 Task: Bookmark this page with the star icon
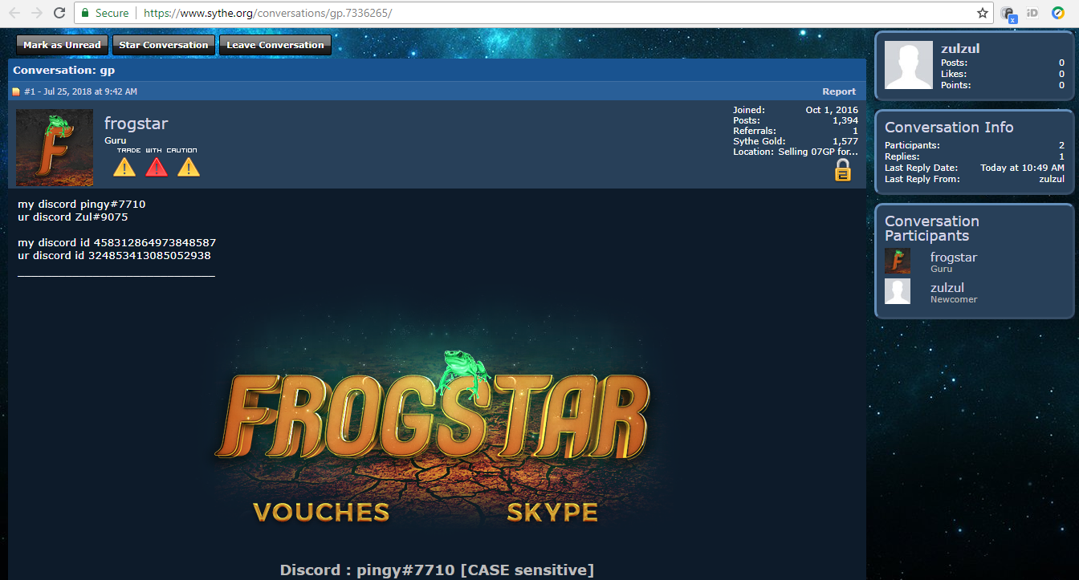click(x=982, y=13)
